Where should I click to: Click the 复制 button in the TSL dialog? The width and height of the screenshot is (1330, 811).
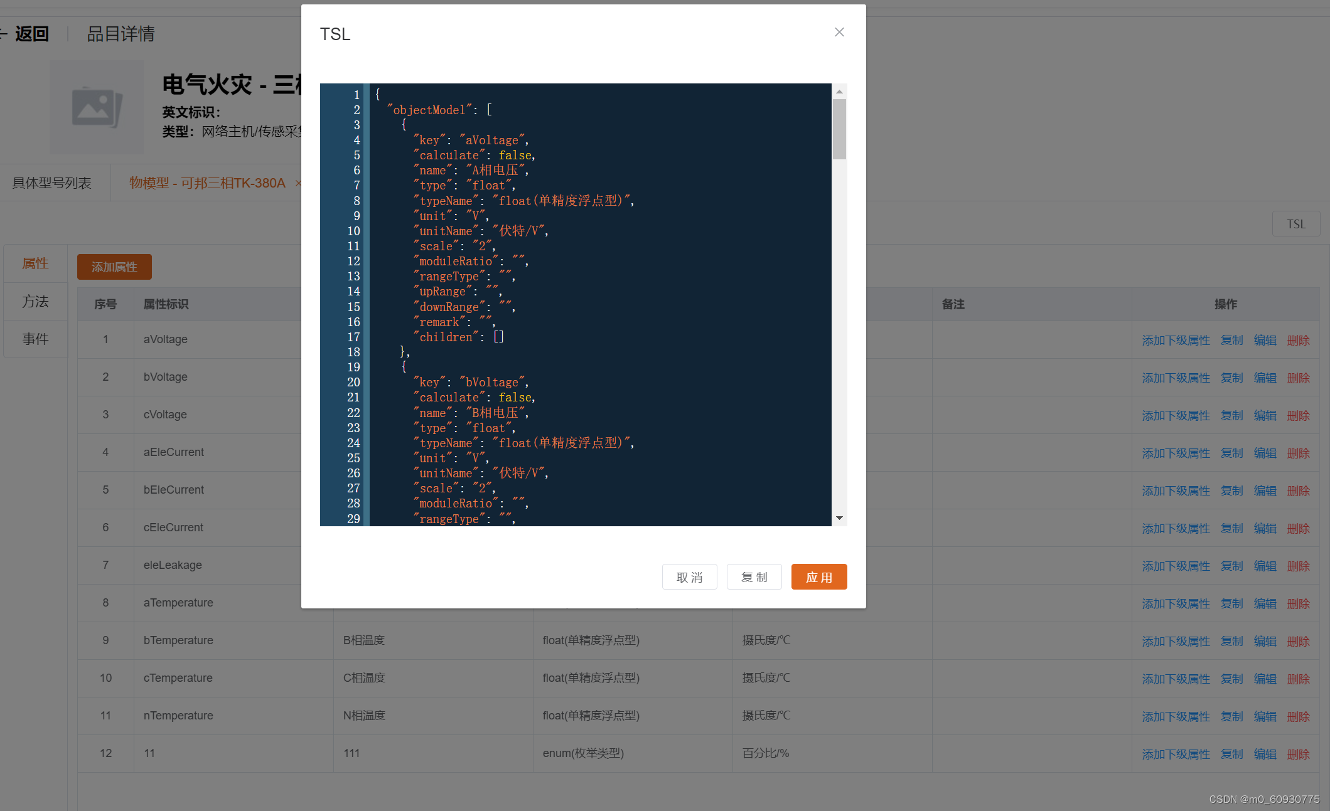click(754, 577)
